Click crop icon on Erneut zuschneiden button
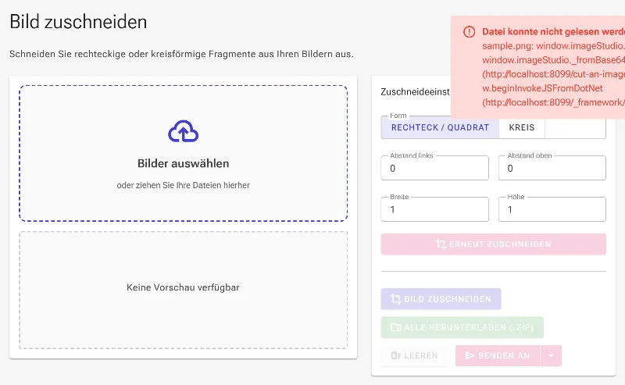The width and height of the screenshot is (625, 385). click(441, 244)
